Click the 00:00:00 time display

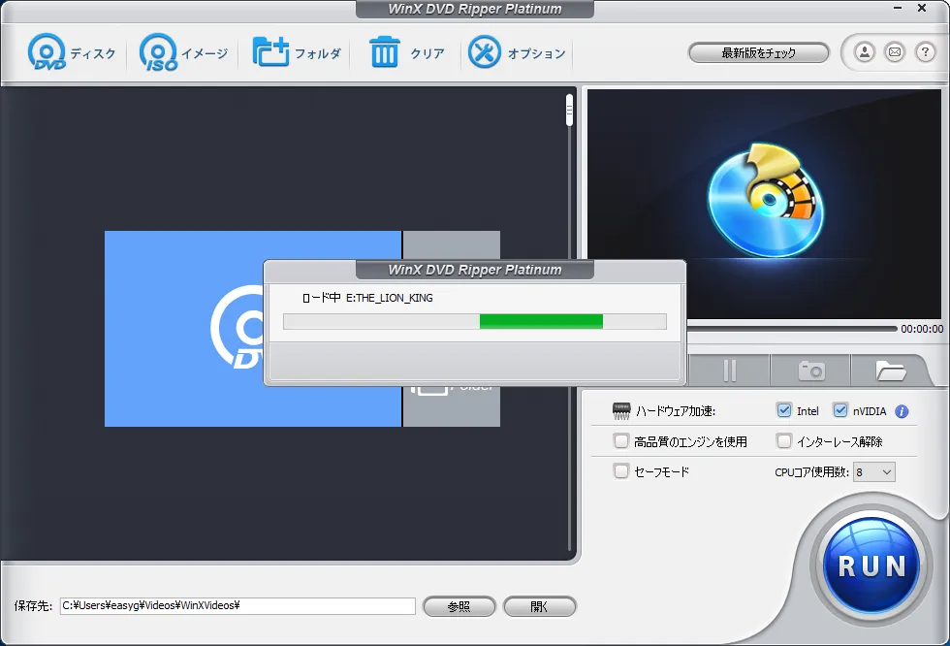pyautogui.click(x=922, y=329)
